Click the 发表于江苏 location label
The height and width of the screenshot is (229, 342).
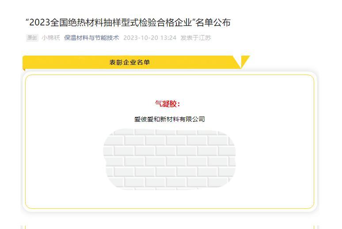[196, 38]
